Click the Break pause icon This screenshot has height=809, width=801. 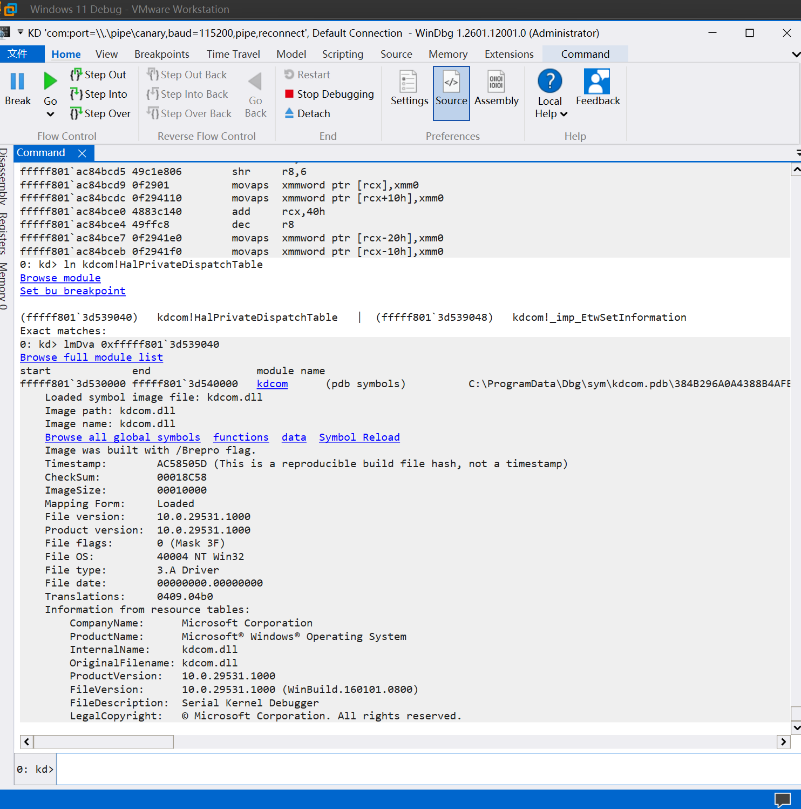(x=18, y=82)
